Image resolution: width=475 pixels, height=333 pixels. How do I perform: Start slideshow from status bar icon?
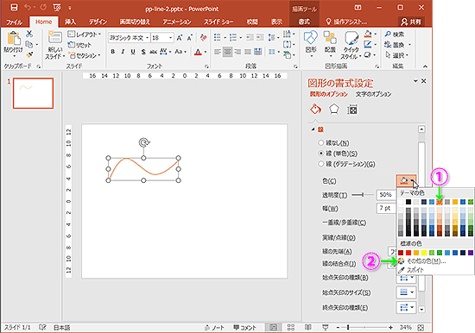(326, 327)
